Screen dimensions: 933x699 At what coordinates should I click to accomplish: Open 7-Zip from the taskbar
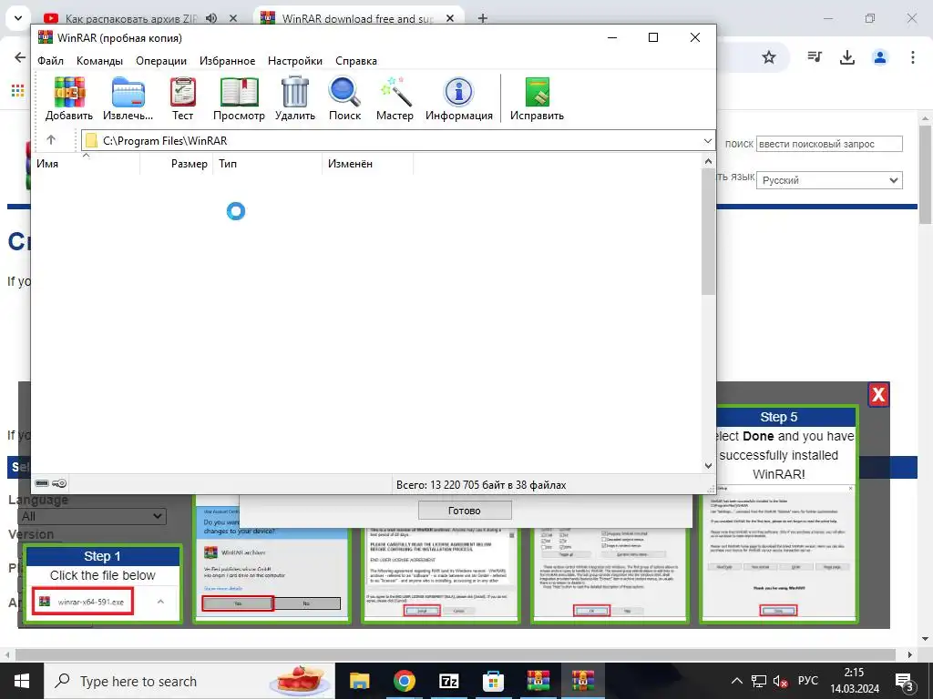[x=448, y=681]
